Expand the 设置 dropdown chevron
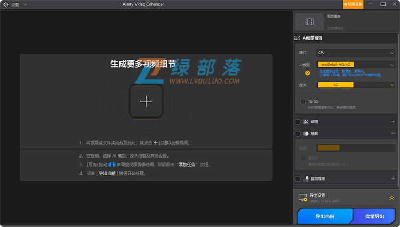 coord(25,5)
